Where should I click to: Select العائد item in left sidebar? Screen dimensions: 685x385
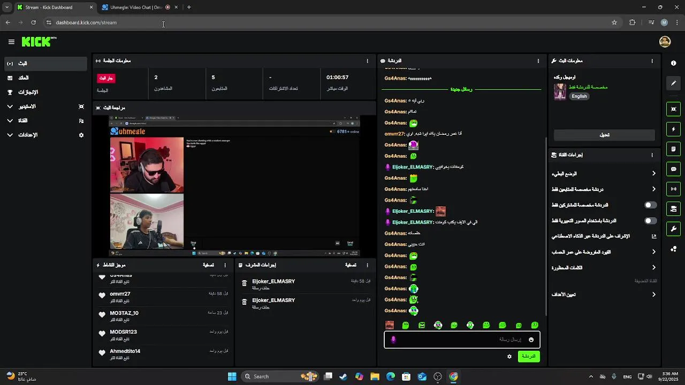tap(45, 78)
